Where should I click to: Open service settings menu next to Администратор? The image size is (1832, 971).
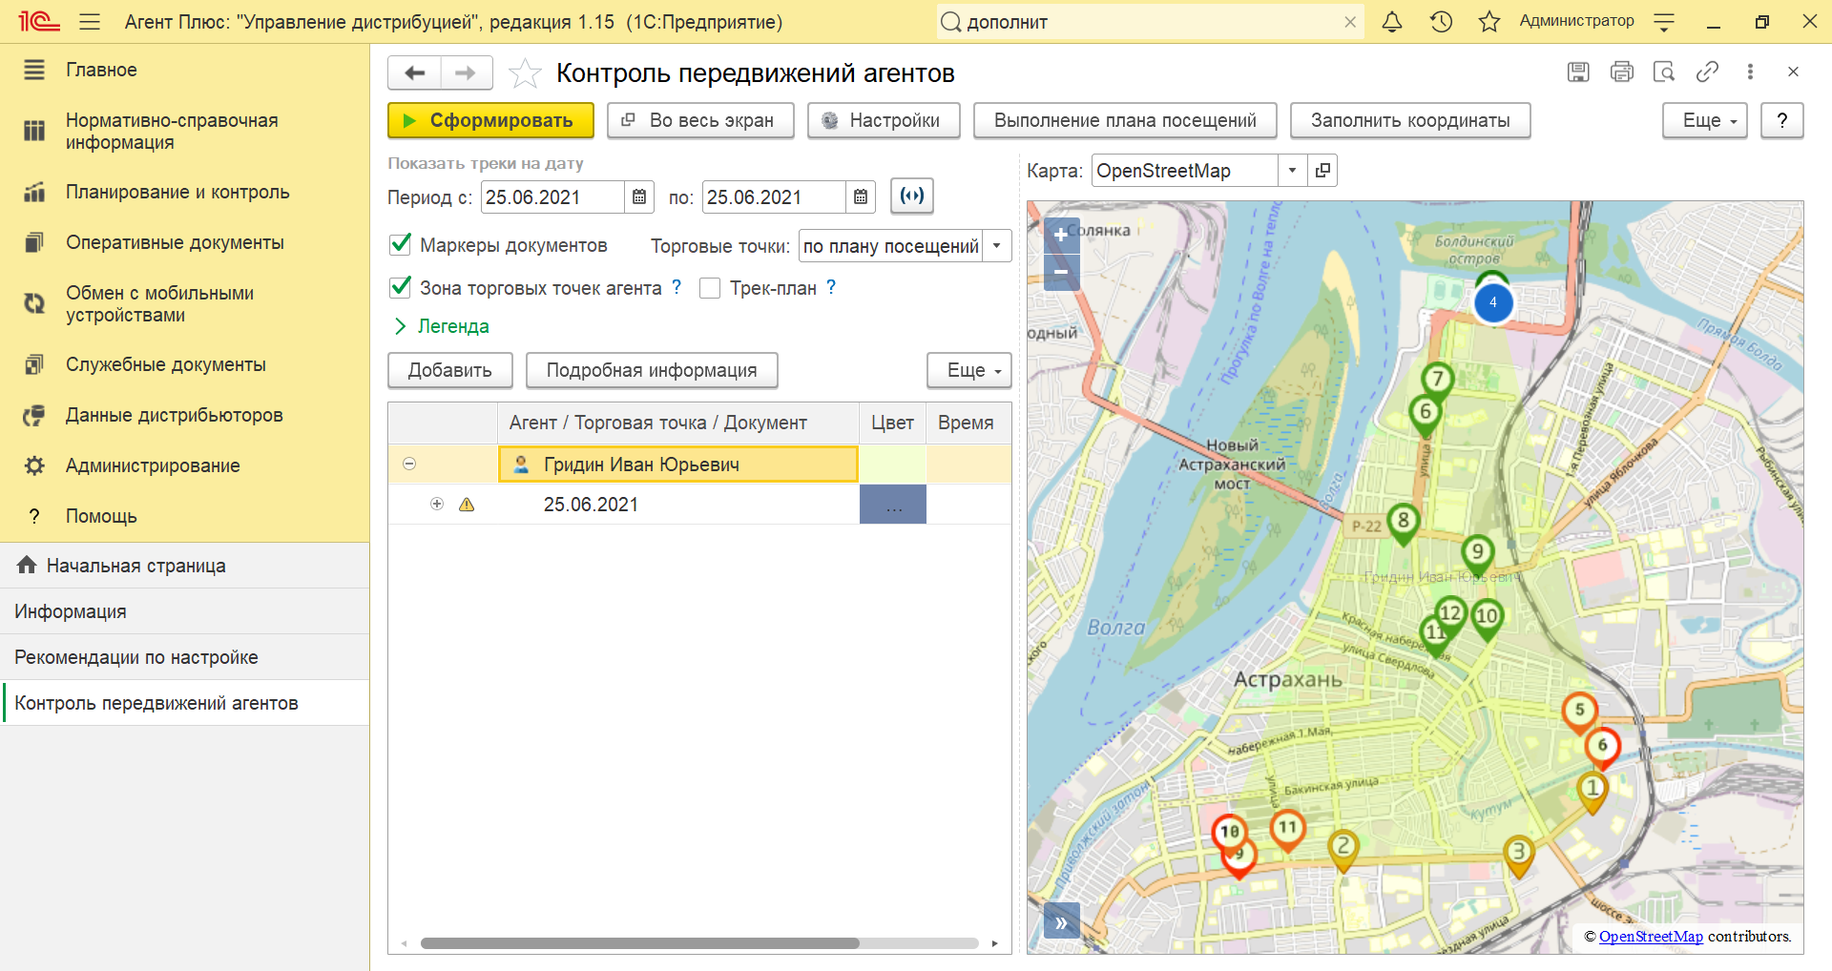(x=1664, y=21)
